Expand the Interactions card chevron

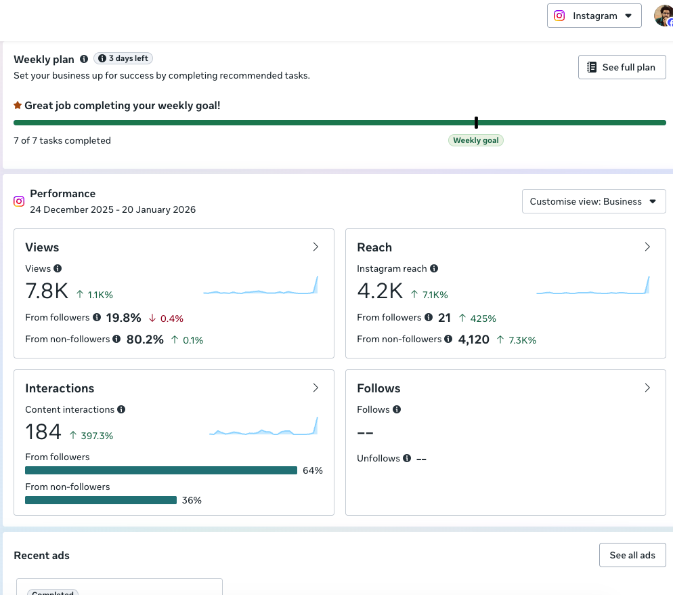pyautogui.click(x=316, y=388)
